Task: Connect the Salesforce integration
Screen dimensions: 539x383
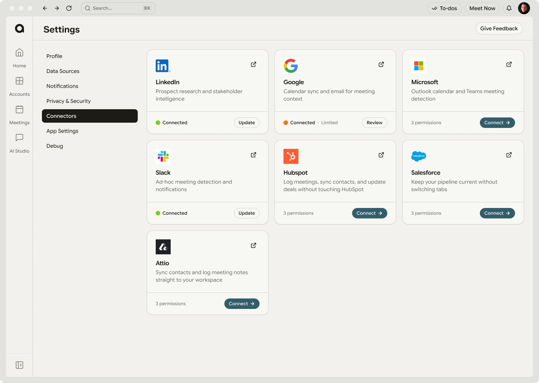Action: [x=497, y=213]
